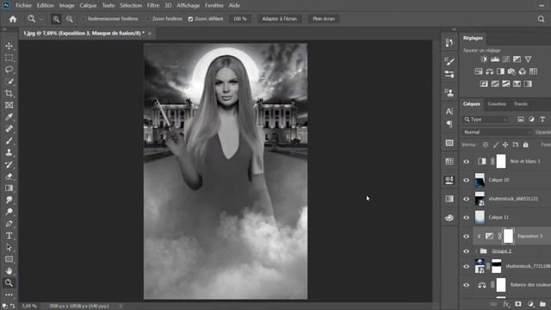Open the layer filter Type dropdown
This screenshot has height=310, width=551.
tap(486, 120)
